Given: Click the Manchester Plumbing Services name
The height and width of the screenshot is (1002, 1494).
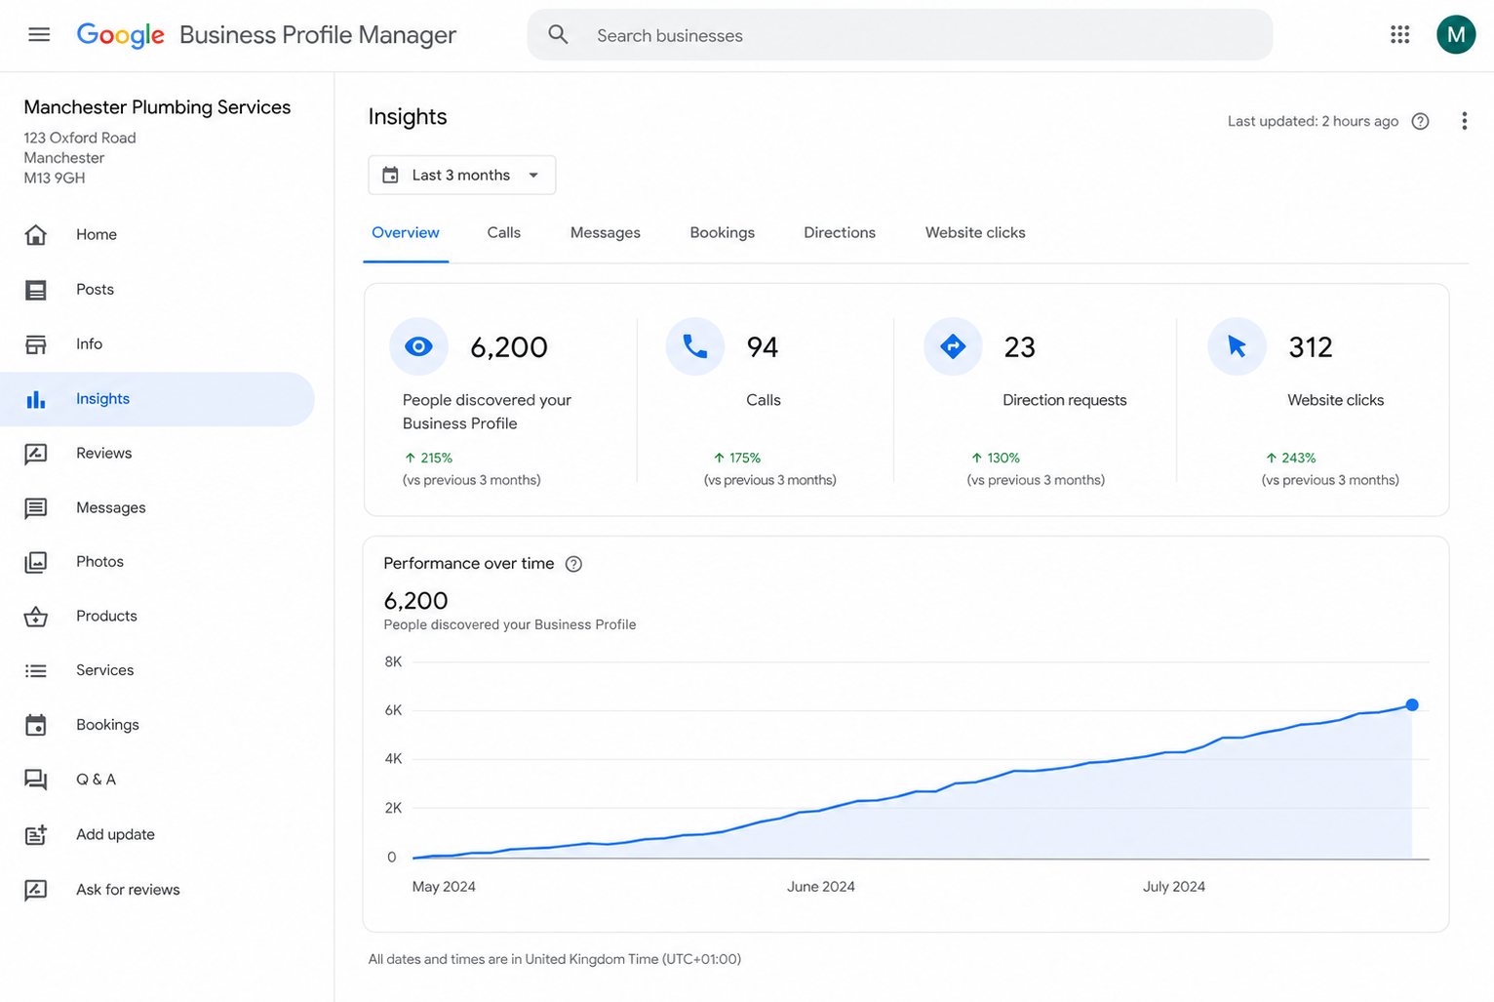Looking at the screenshot, I should coord(157,107).
